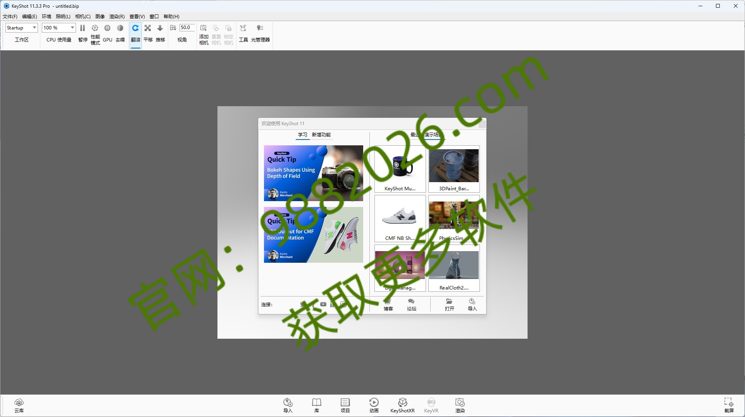Click the 博客 blog button
The image size is (745, 417).
388,305
